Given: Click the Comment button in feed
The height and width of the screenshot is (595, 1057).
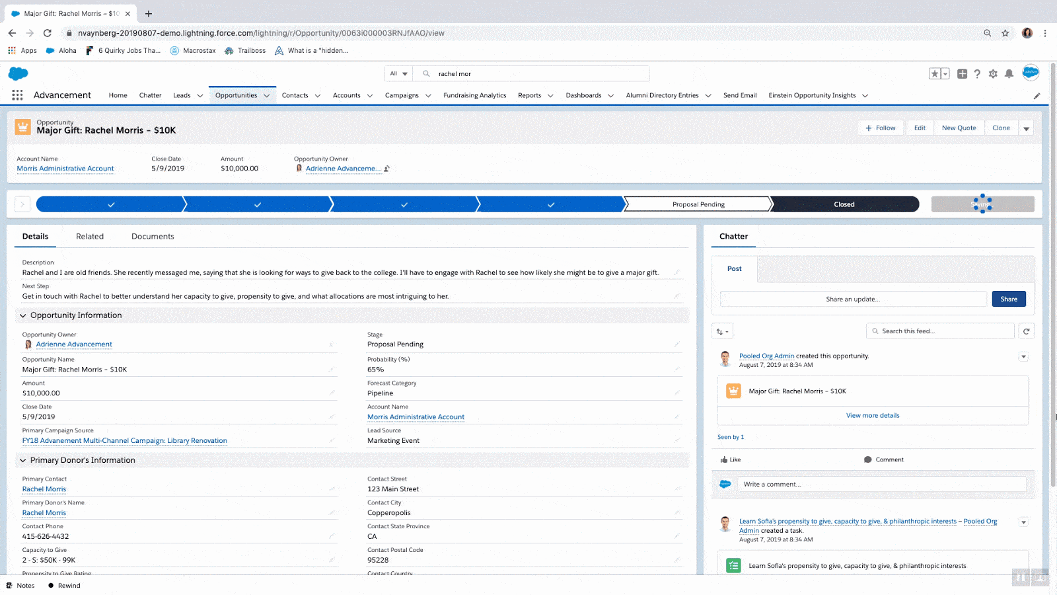Looking at the screenshot, I should tap(884, 459).
